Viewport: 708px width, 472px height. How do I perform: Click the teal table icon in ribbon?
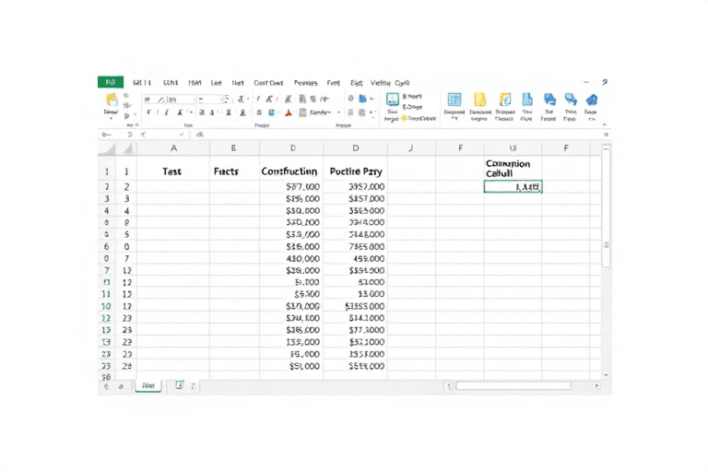(x=454, y=100)
